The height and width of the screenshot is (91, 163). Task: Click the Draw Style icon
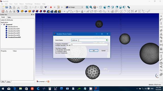point(95,7)
